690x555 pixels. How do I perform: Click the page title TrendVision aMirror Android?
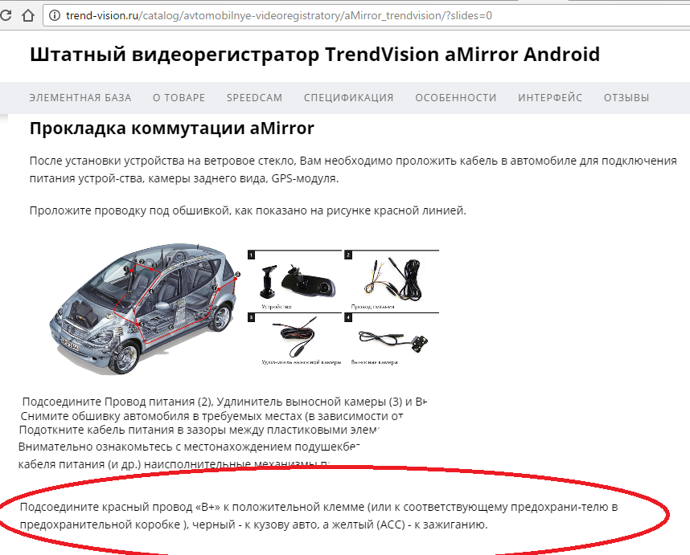[x=314, y=55]
